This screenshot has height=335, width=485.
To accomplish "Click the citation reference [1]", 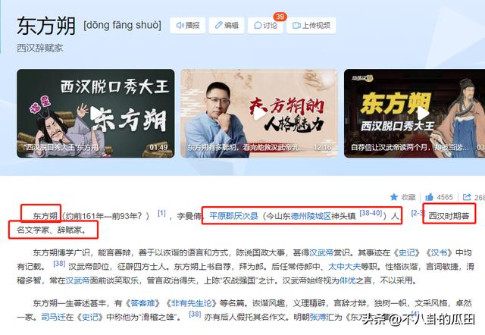I will (161, 213).
